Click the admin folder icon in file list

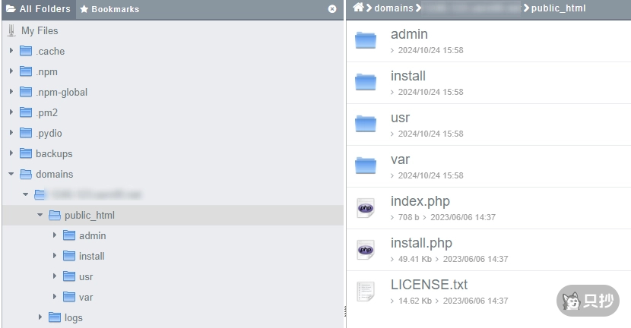[366, 41]
